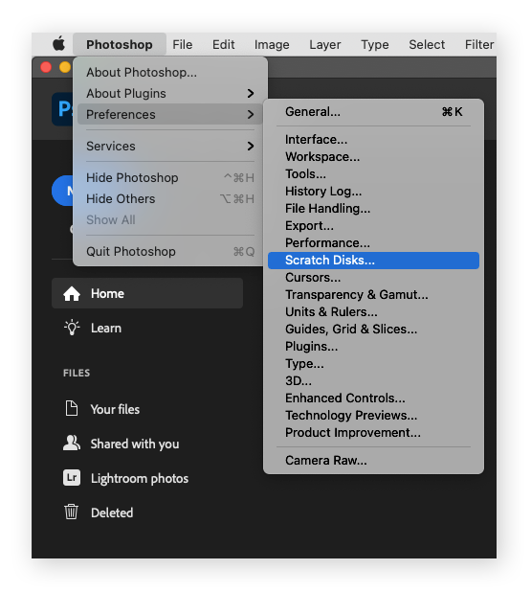Open Guides, Grid & Slices... preferences
Image resolution: width=531 pixels, height=592 pixels.
coord(373,330)
